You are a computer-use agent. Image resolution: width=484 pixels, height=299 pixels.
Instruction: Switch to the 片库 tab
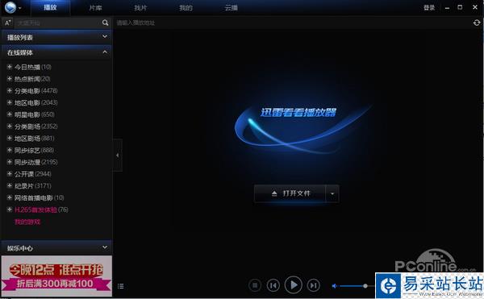95,8
